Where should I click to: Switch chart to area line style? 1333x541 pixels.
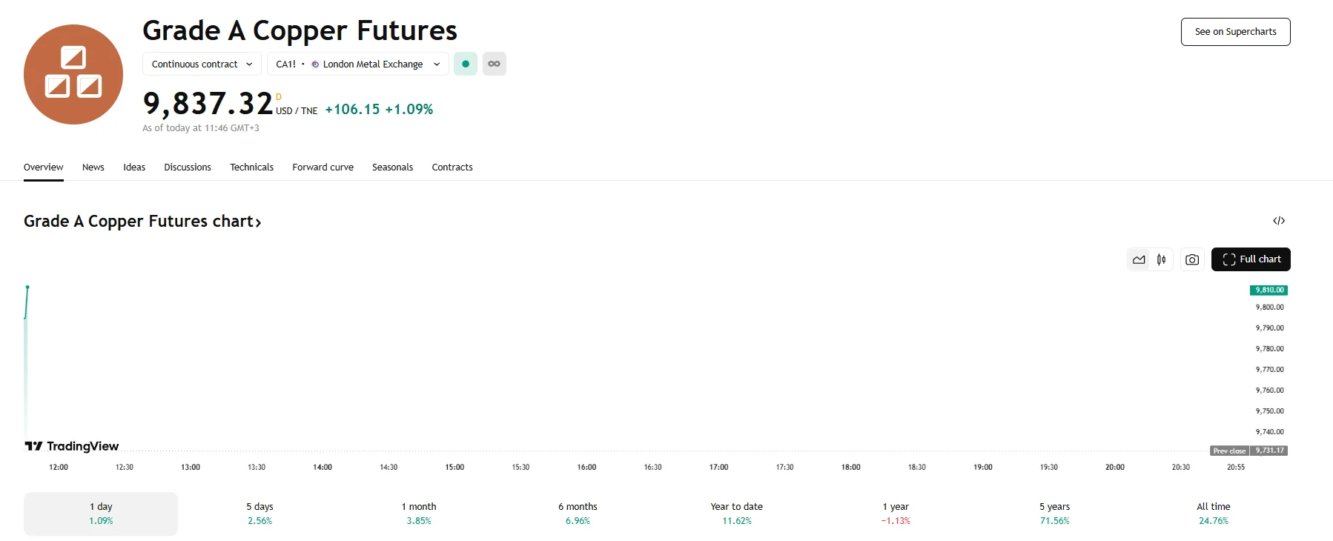(x=1139, y=259)
